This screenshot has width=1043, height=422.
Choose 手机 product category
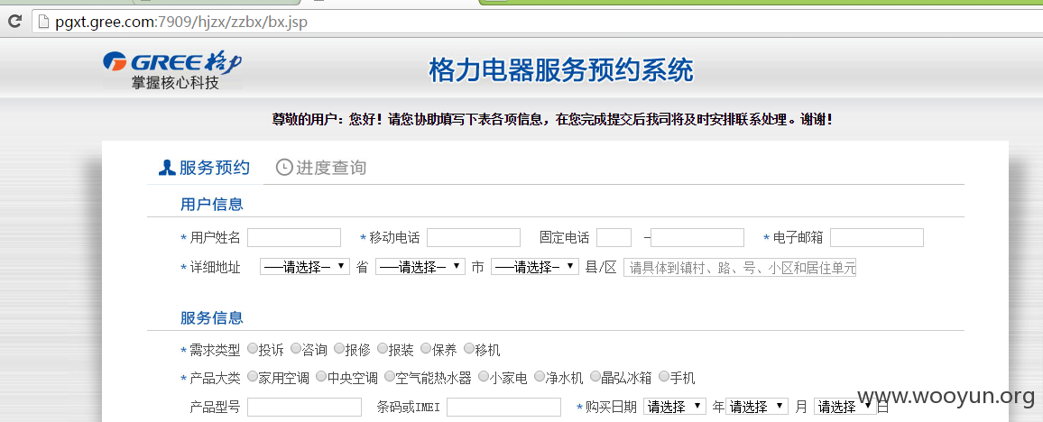663,377
